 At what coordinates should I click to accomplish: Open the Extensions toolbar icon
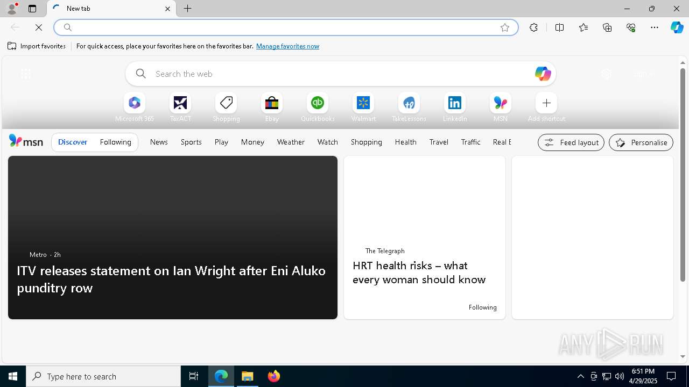click(x=533, y=27)
